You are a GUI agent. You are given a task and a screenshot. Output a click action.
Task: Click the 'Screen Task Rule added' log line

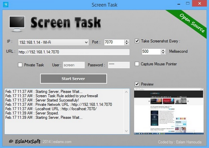click(x=52, y=96)
